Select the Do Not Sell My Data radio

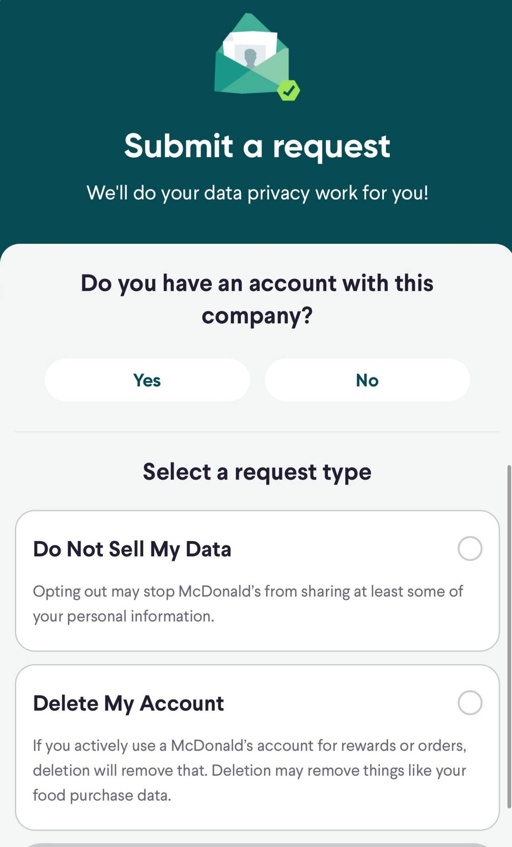(x=470, y=549)
